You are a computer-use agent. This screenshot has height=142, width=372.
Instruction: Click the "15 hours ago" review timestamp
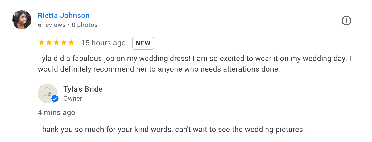point(103,43)
